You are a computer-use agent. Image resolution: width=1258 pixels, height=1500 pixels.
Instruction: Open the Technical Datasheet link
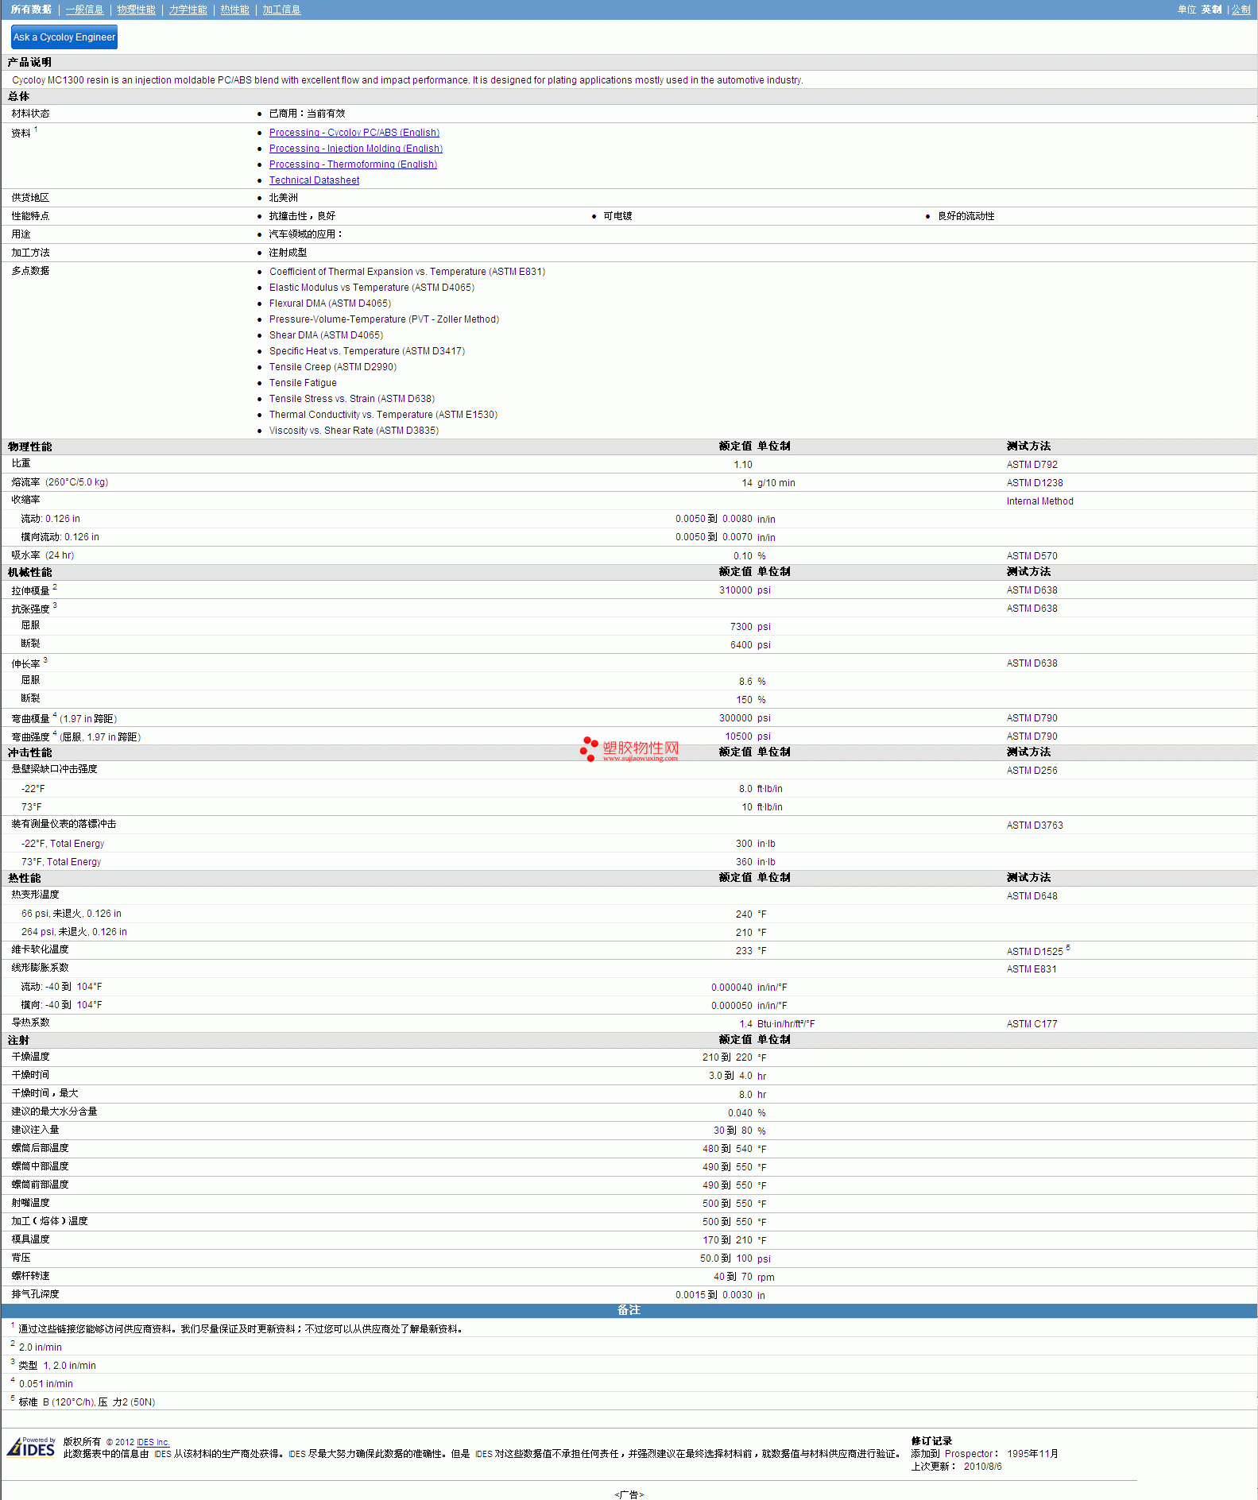coord(314,180)
